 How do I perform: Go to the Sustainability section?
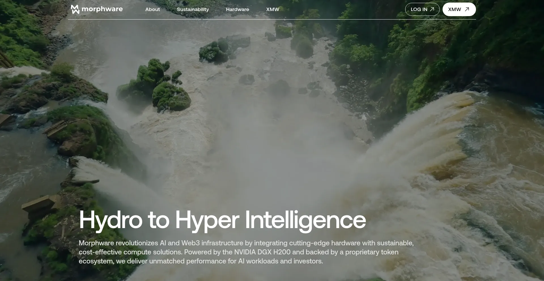pos(193,9)
